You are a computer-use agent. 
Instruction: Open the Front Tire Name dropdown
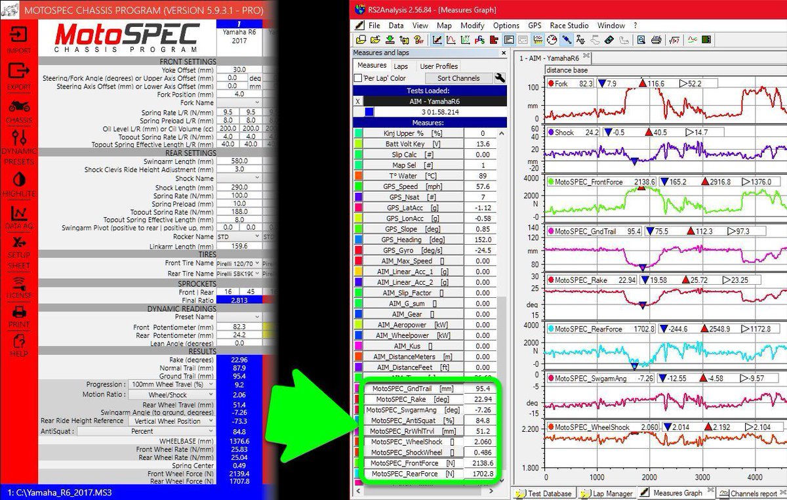point(239,263)
